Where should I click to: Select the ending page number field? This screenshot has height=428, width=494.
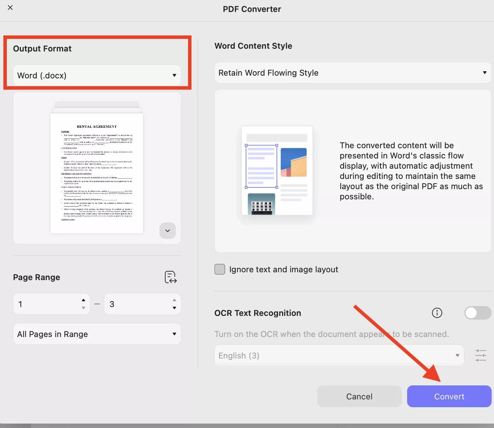coord(136,304)
